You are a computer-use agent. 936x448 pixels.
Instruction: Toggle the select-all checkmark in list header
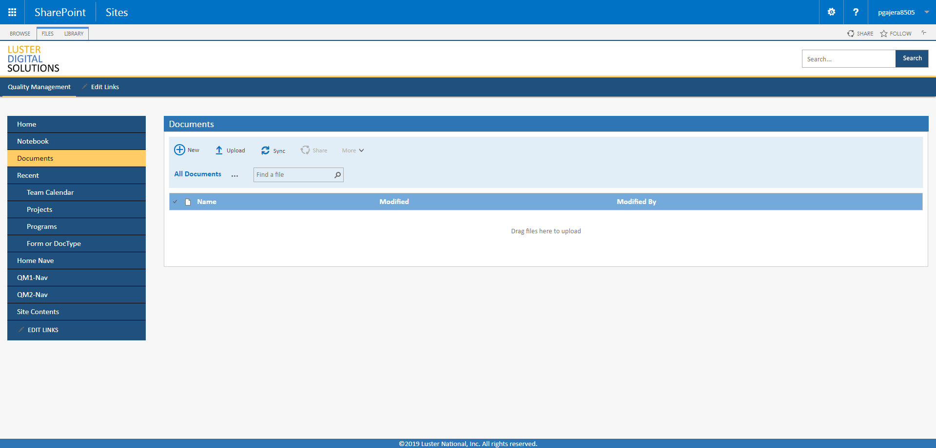pos(175,202)
